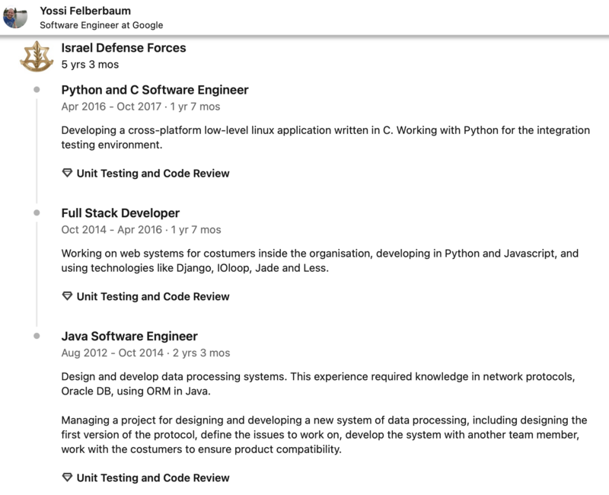Viewport: 609px width, 495px height.
Task: Select the Full Stack Developer title
Action: tap(120, 213)
